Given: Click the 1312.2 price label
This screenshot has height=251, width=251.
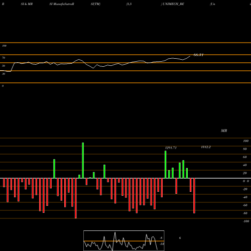Looking at the screenshot, I should 206,147.
